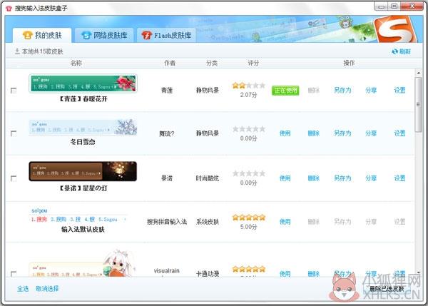Screen dimensions: 428x306
Task: Click the 2.07分 score text
Action: point(248,95)
